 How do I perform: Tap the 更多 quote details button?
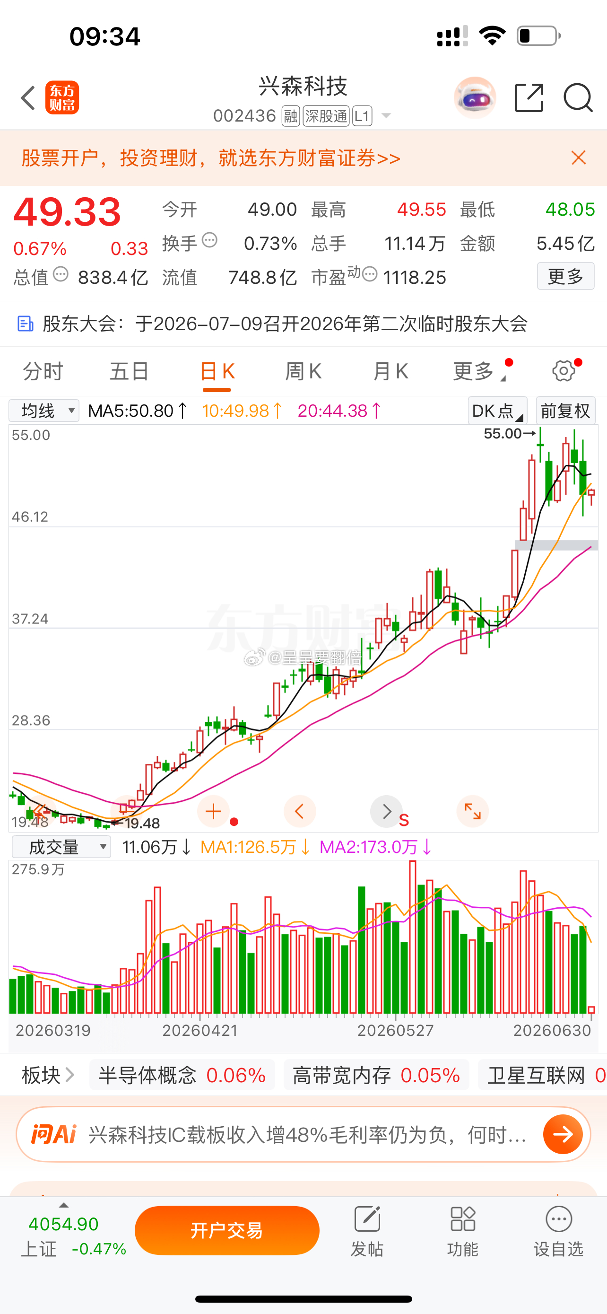tap(566, 276)
